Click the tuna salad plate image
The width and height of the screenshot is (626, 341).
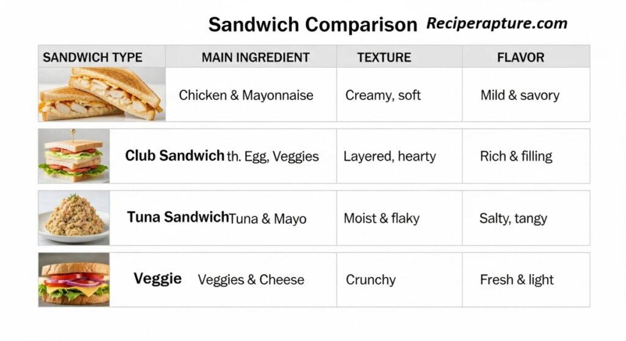pos(74,218)
